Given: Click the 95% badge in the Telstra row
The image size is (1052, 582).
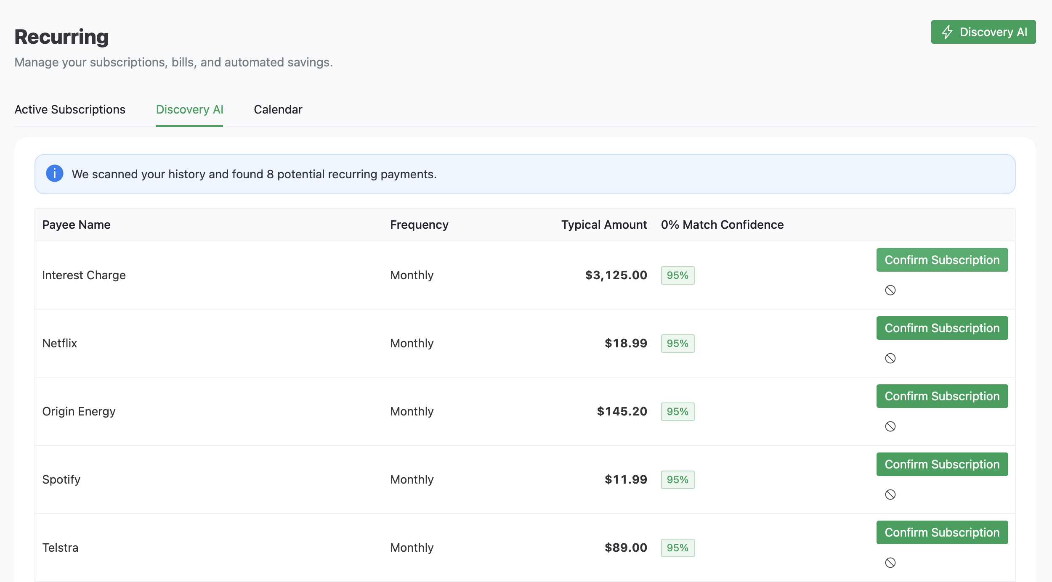Looking at the screenshot, I should tap(677, 548).
